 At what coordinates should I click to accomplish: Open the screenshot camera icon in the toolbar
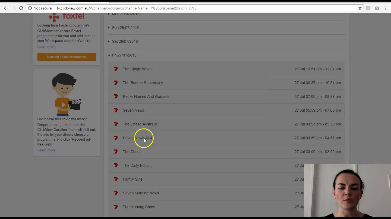click(x=377, y=8)
